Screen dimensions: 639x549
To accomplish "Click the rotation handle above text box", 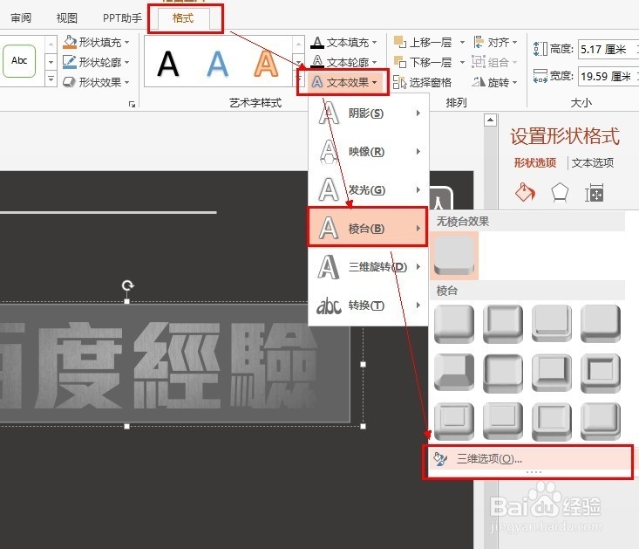I will (x=127, y=285).
